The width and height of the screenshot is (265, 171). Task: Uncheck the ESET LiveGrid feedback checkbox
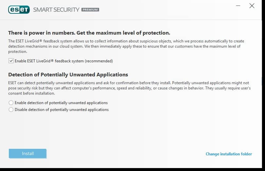[x=11, y=61]
